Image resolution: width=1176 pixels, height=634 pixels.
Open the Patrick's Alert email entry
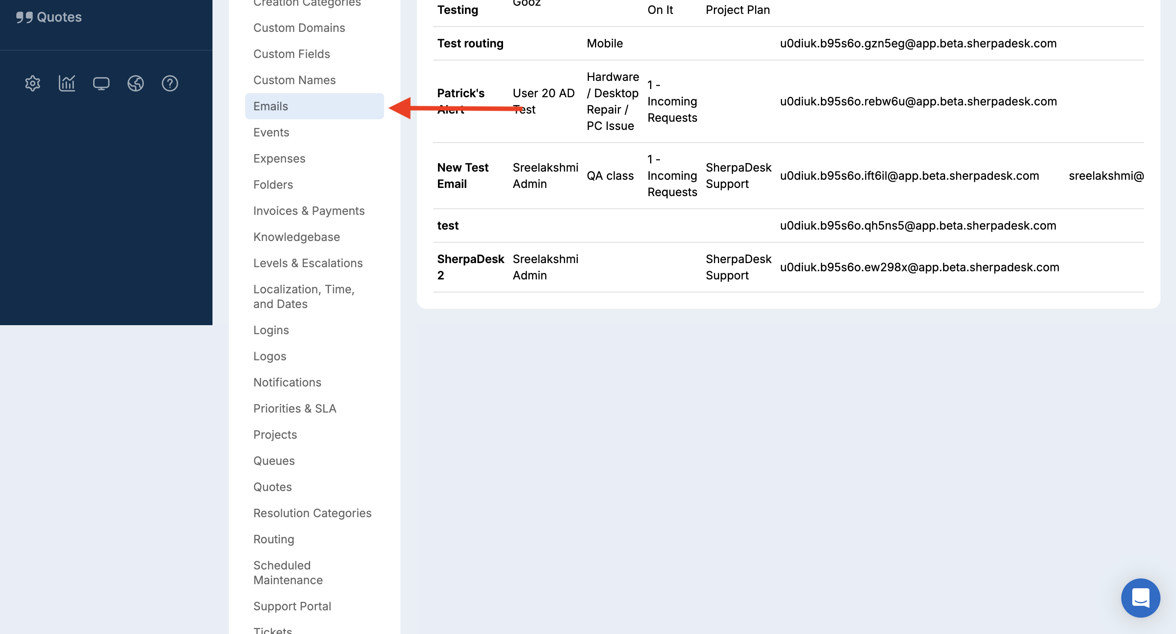click(461, 94)
